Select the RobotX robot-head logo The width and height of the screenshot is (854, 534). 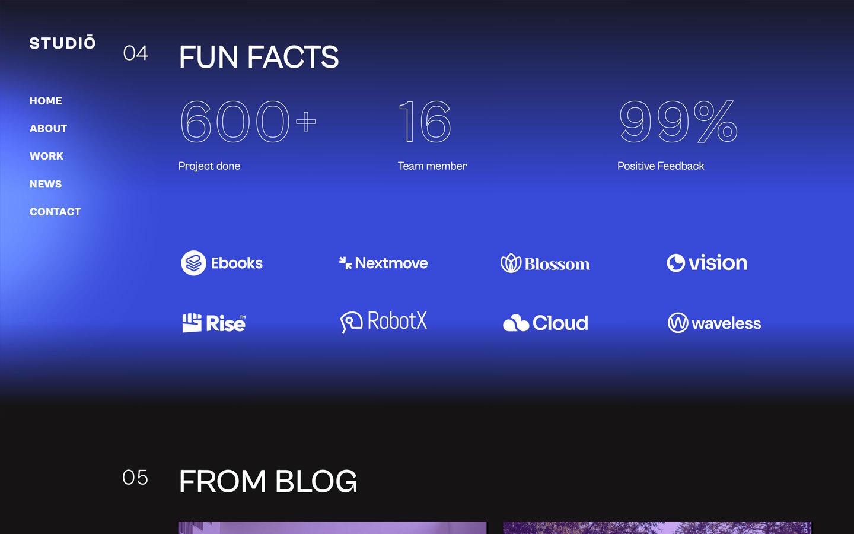384,322
